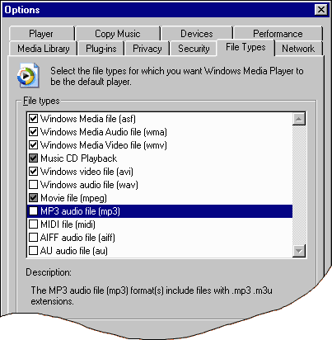Close the Options dialog
The width and height of the screenshot is (332, 340).
tap(321, 10)
